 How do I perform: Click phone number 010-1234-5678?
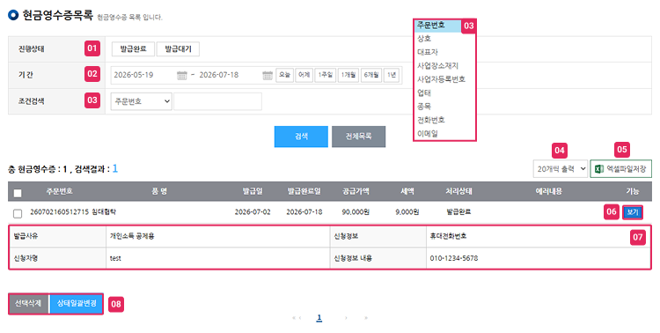click(x=454, y=258)
